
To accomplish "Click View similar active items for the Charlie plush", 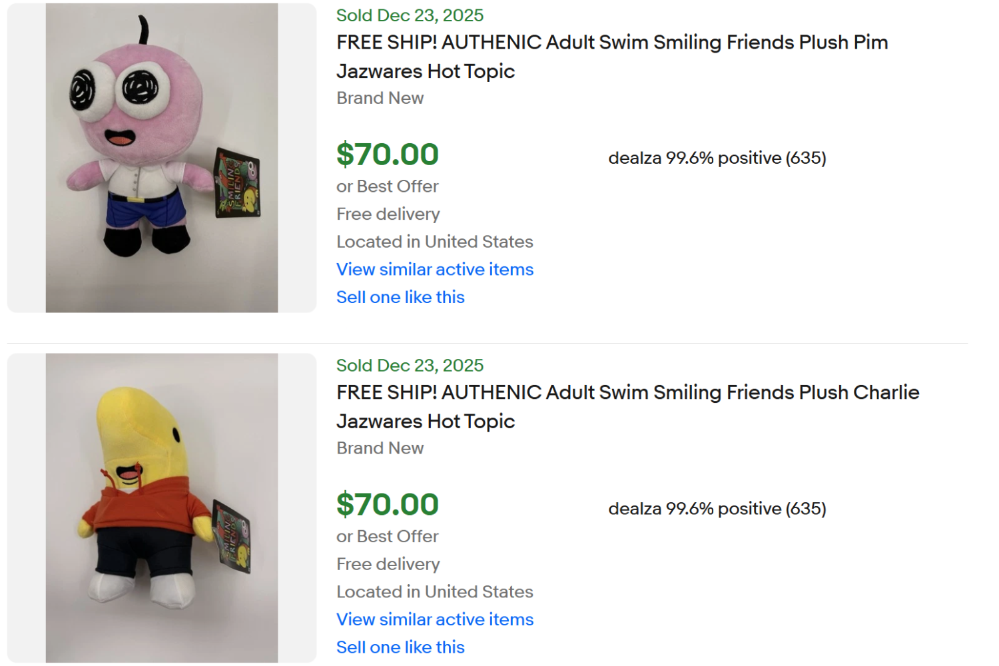I will coord(434,619).
